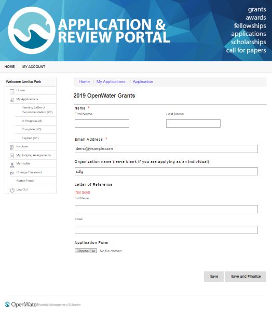Click the OpenWater logo in the footer

coord(21,304)
